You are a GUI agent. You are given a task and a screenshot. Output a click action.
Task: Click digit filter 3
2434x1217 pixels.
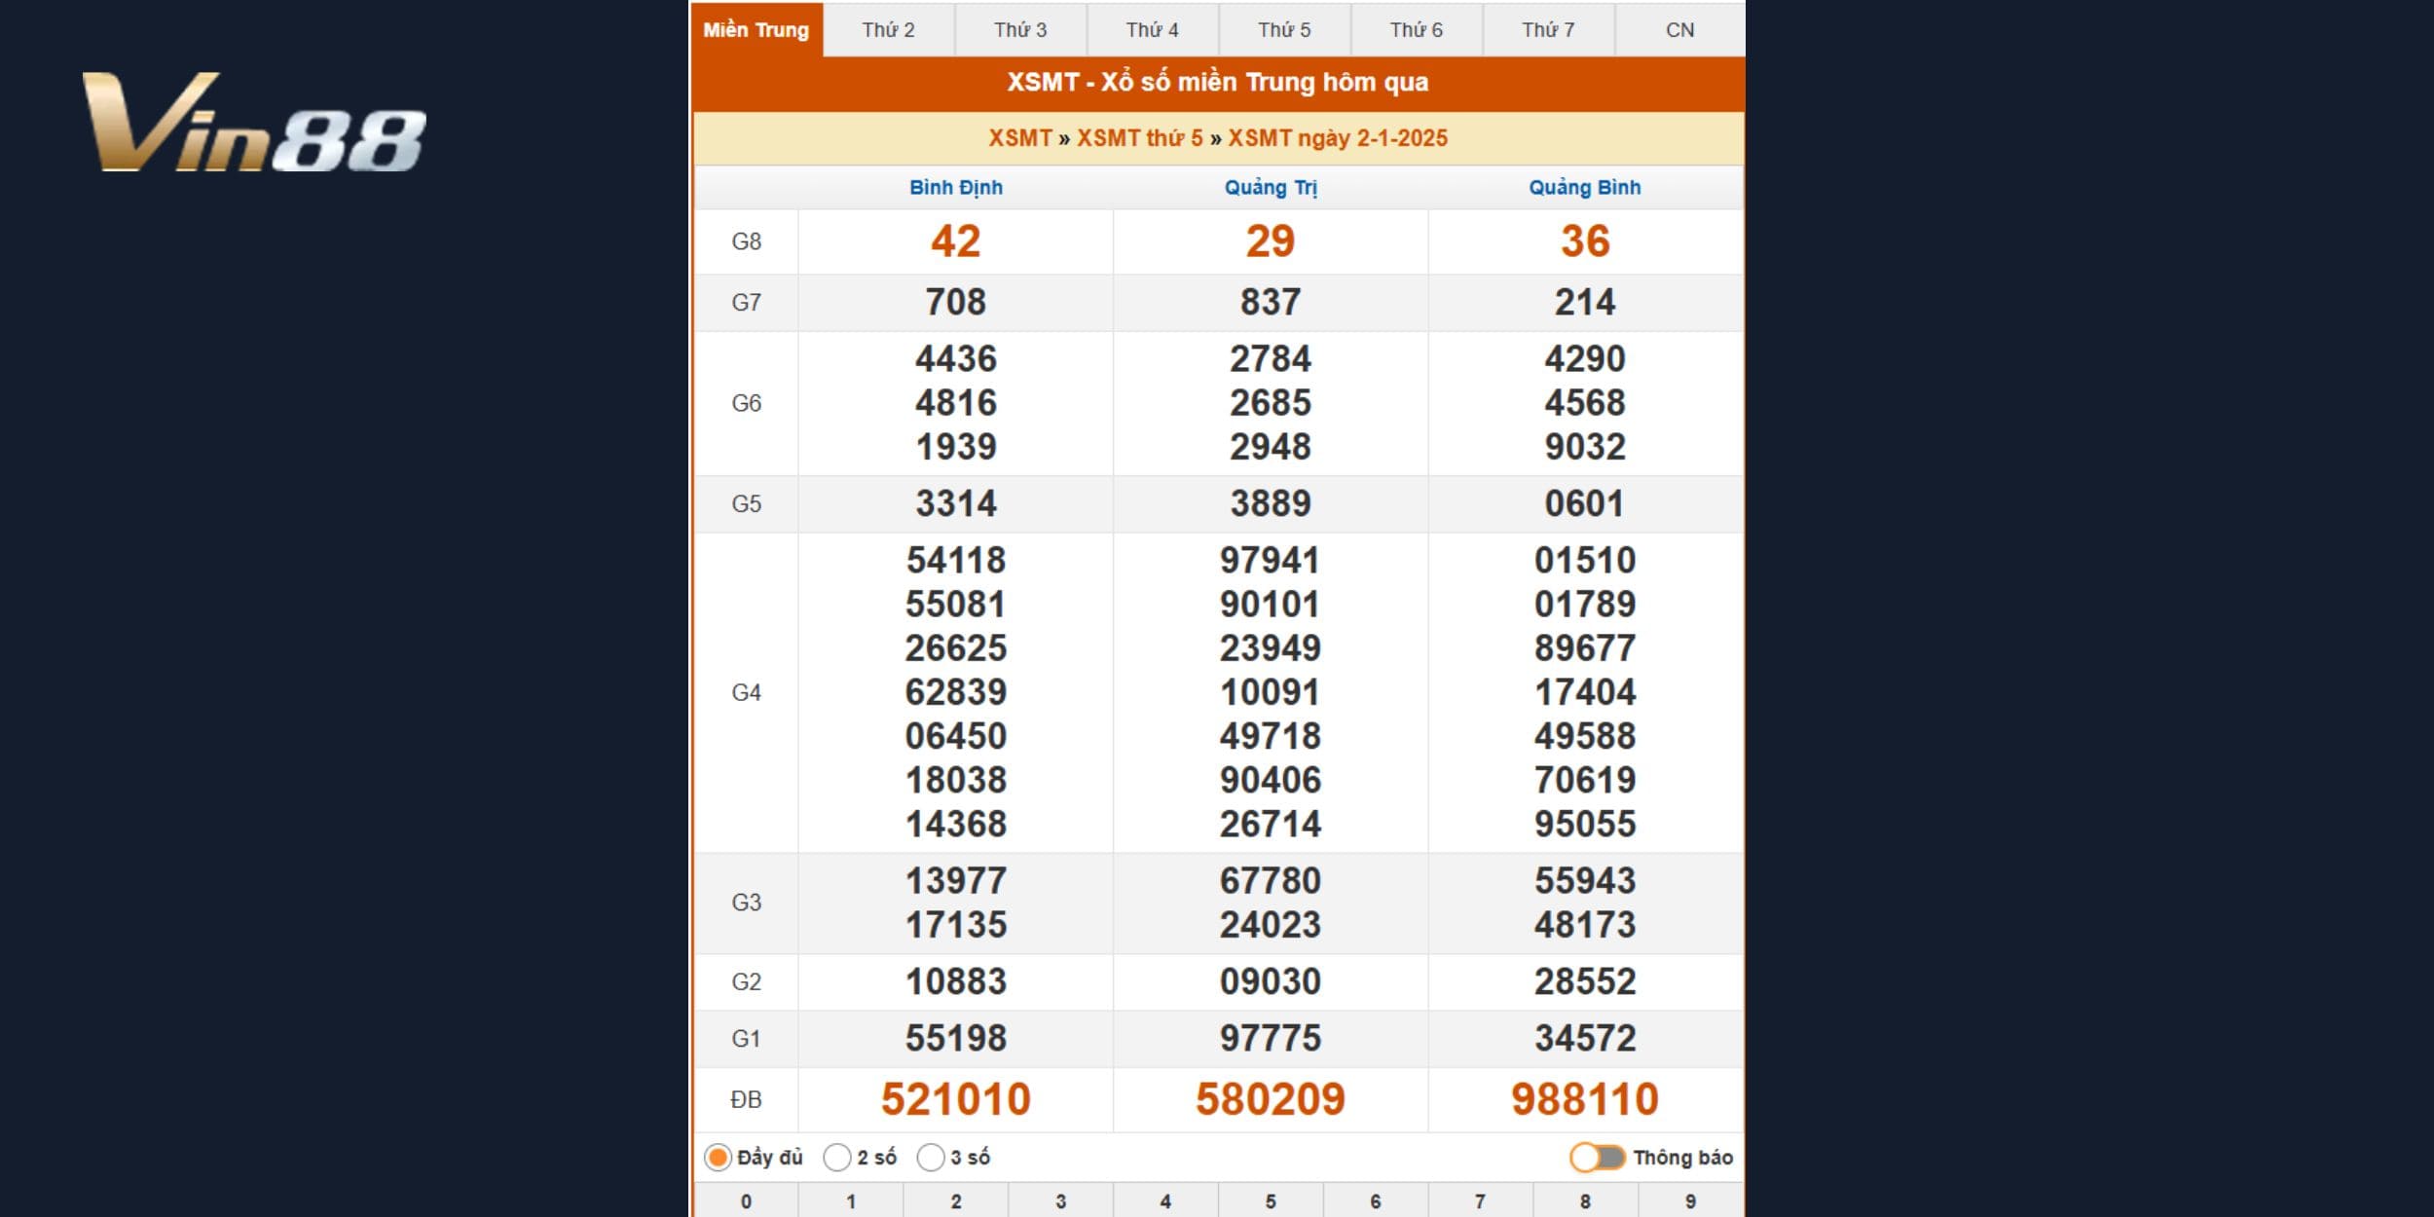1061,1201
